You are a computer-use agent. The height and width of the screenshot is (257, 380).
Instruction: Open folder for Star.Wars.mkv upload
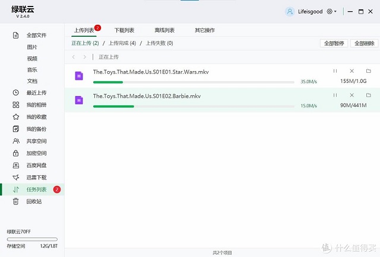tap(368, 71)
